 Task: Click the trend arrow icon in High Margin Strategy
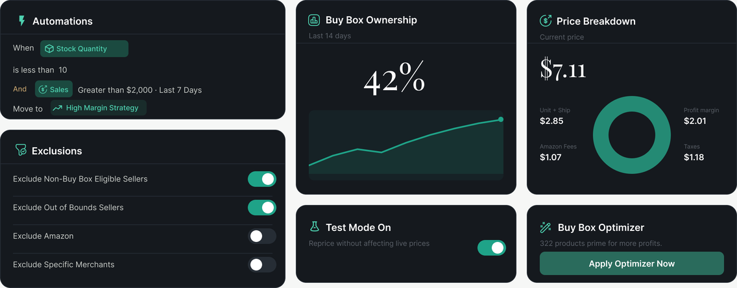[57, 108]
